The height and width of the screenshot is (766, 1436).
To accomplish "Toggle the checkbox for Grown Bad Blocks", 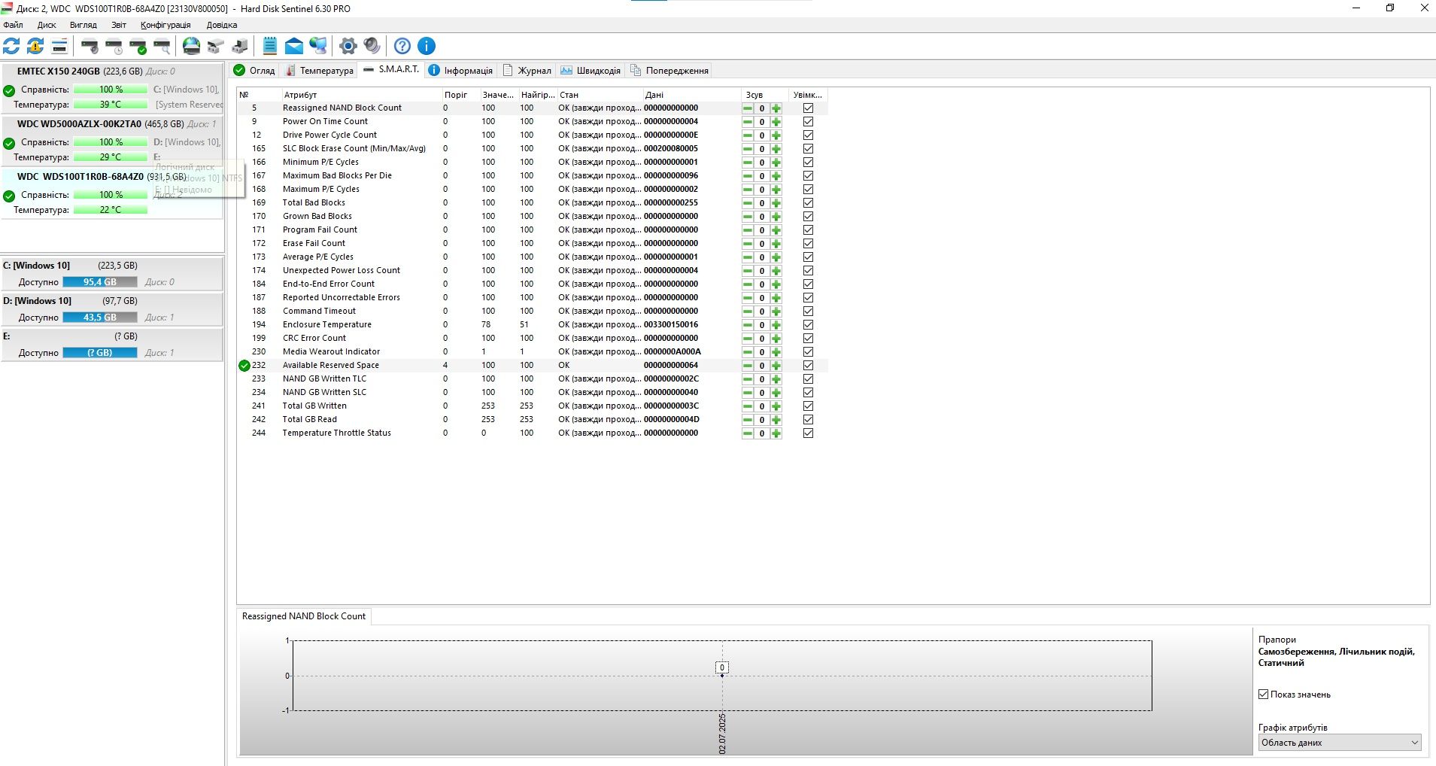I will [x=808, y=217].
